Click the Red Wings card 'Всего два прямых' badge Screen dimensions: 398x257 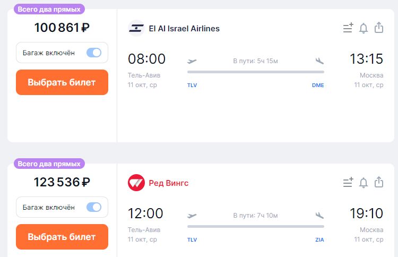[49, 164]
